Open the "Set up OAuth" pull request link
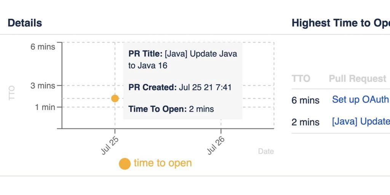390x195 pixels. pyautogui.click(x=360, y=100)
